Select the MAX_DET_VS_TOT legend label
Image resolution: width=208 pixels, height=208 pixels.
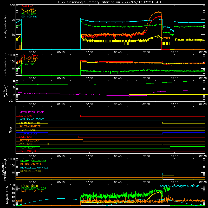(32, 191)
